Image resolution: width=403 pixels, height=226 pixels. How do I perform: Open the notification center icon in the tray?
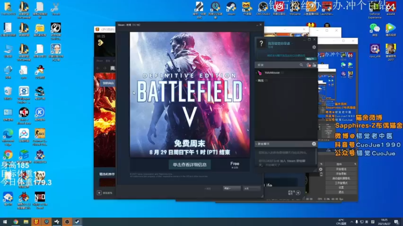(396, 222)
